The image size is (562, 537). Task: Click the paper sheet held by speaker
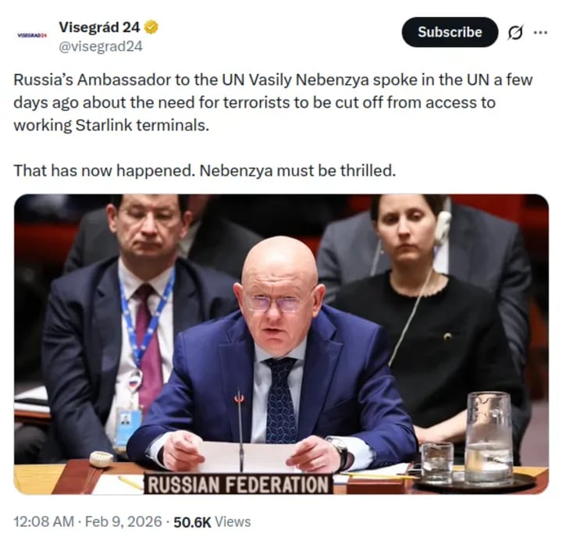(x=249, y=457)
